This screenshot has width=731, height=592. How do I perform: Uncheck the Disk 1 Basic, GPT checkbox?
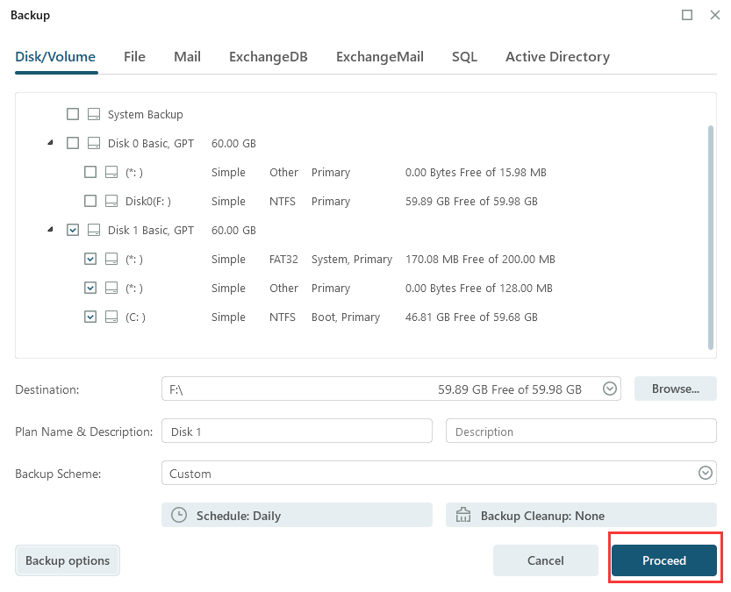(x=73, y=231)
